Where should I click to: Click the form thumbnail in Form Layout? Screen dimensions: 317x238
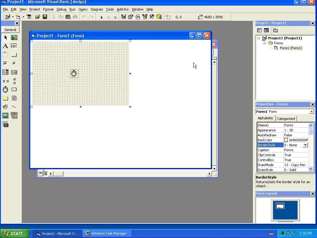280,206
